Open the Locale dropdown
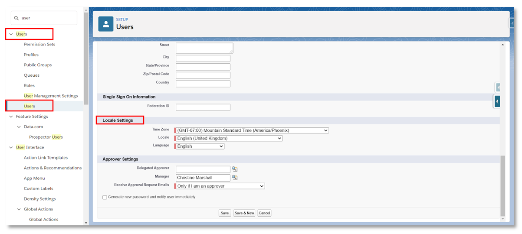This screenshot has width=522, height=234. click(x=229, y=138)
